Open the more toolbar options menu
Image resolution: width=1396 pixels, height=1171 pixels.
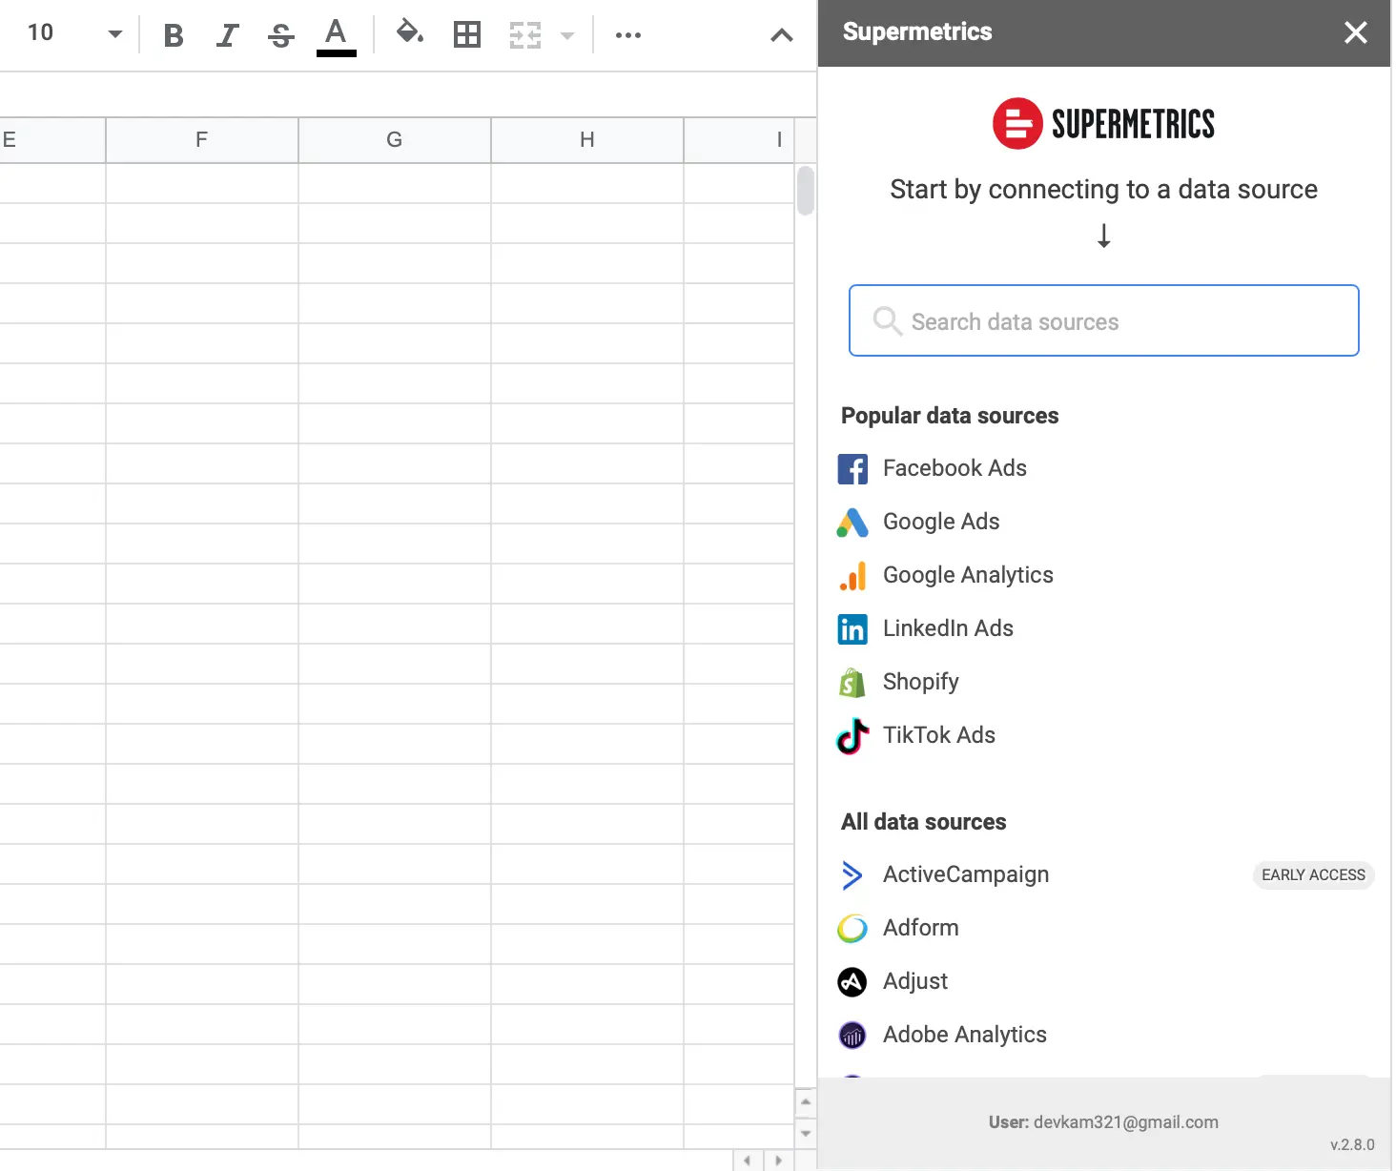coord(628,35)
